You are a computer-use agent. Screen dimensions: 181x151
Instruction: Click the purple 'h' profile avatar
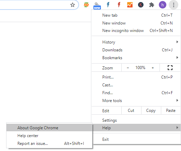coord(162,5)
